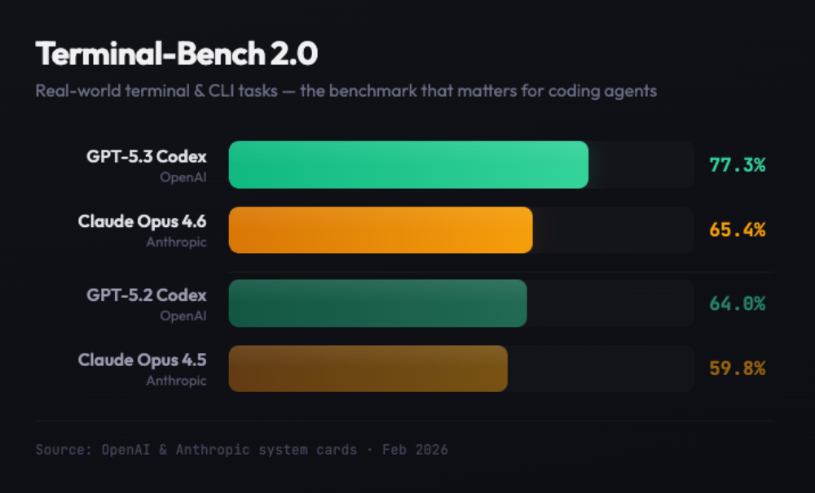The width and height of the screenshot is (815, 493).
Task: Click the 65.4% score value
Action: pos(737,230)
